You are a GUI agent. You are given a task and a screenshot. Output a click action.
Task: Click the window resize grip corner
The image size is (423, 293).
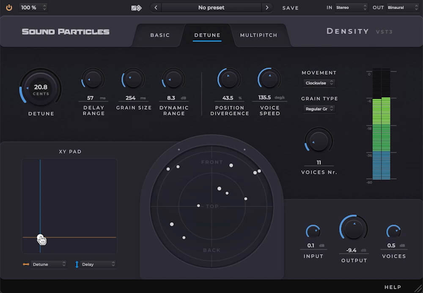(418, 288)
